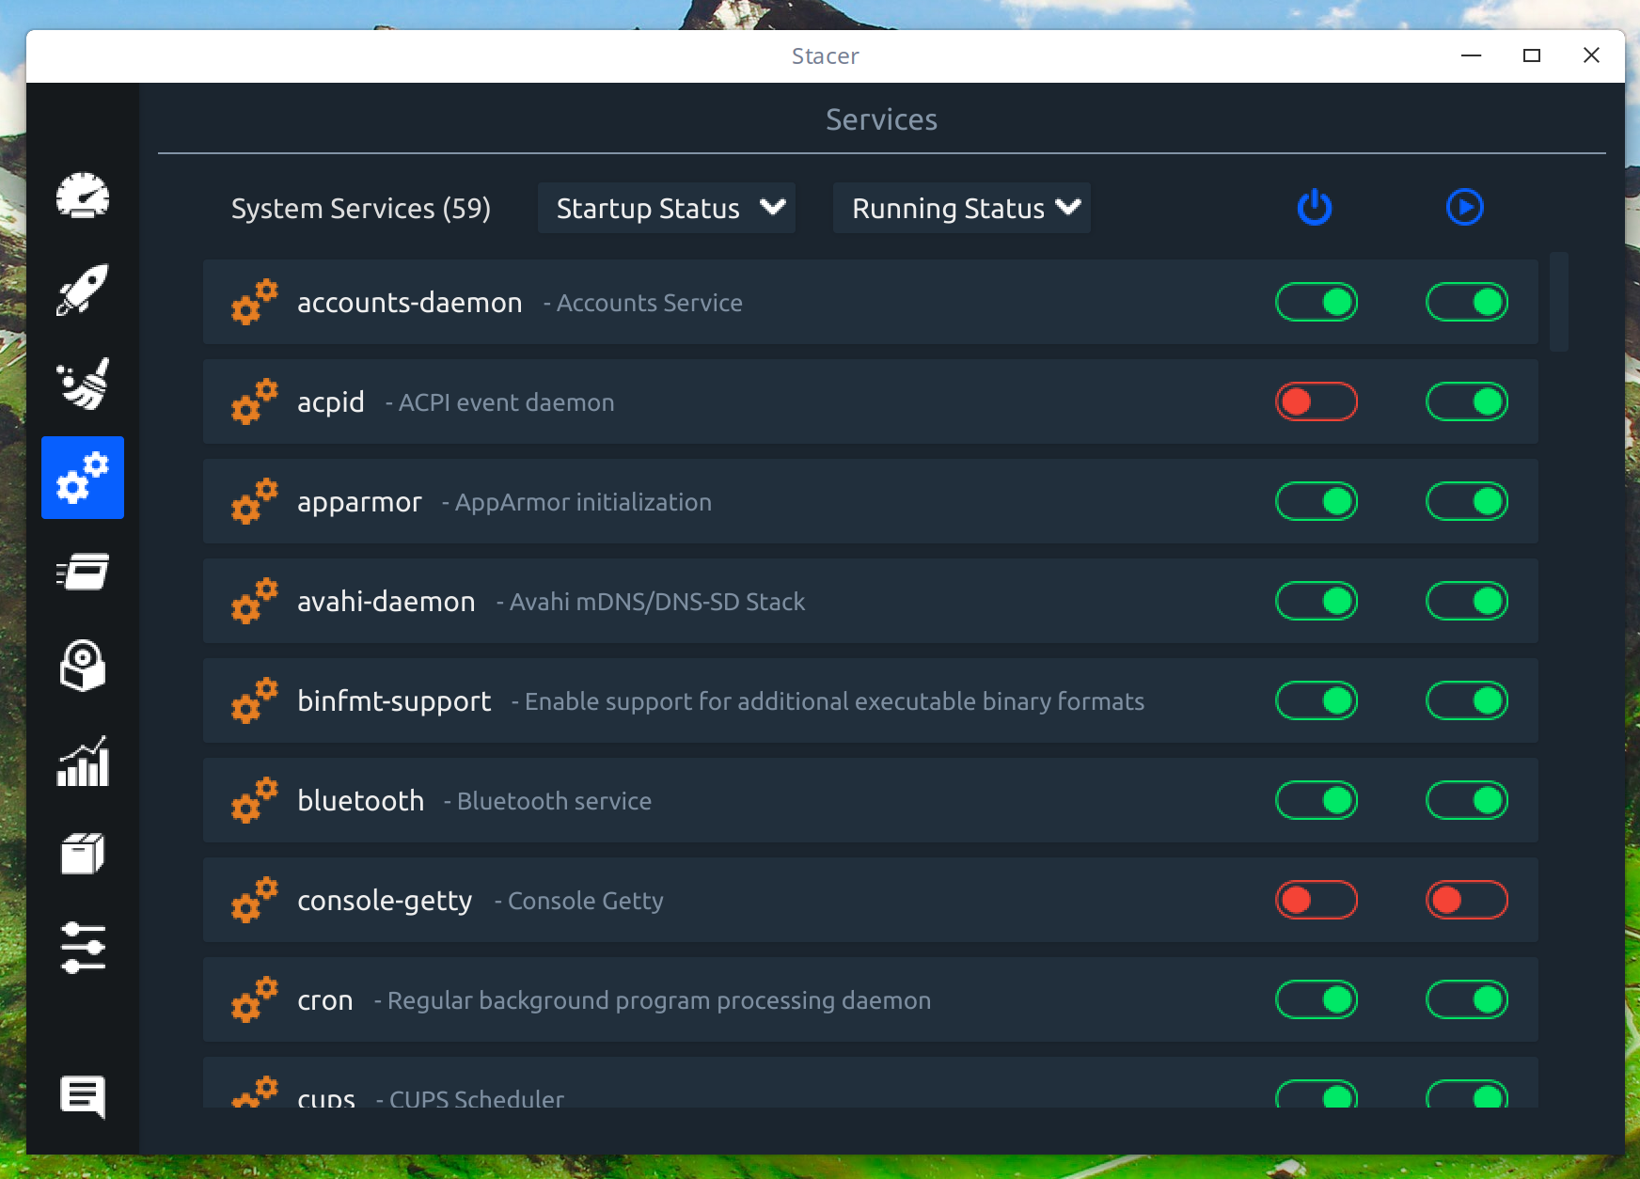Viewport: 1640px width, 1179px height.
Task: Open the System Cleaner broom page
Action: pos(83,384)
